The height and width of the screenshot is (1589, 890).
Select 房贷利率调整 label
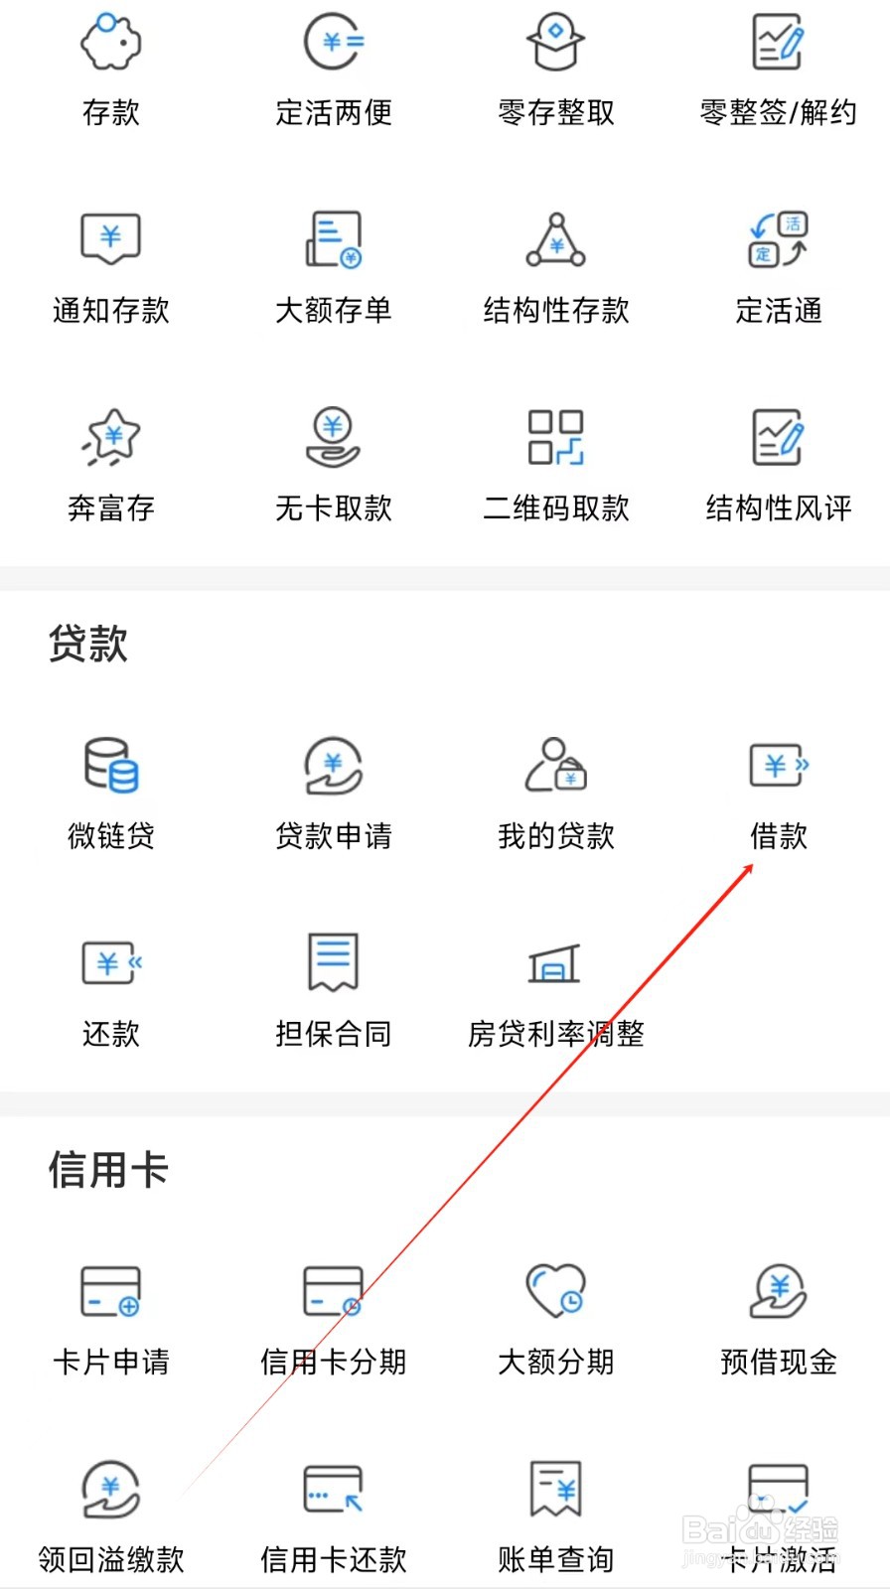click(x=556, y=1034)
